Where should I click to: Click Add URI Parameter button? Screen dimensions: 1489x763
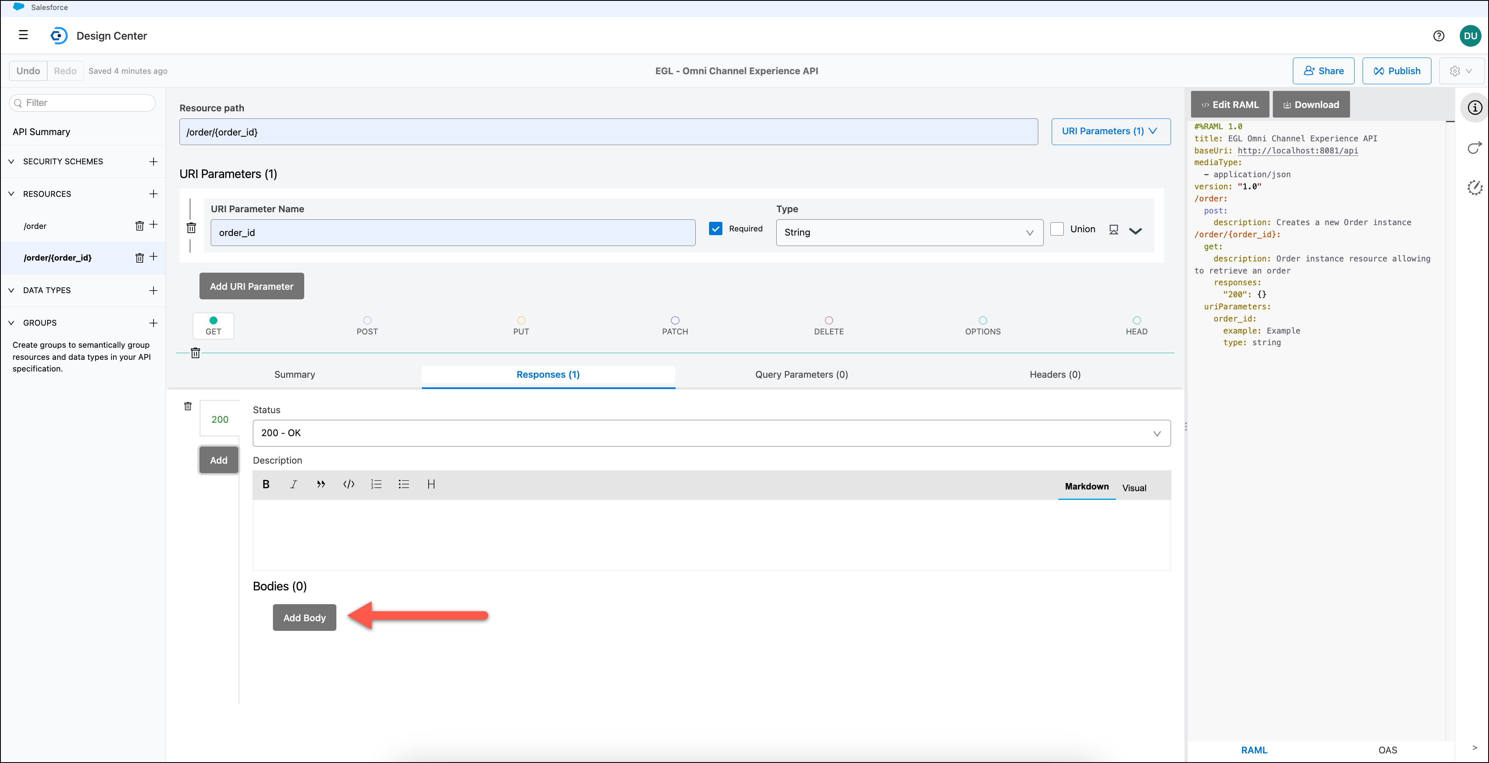[252, 285]
